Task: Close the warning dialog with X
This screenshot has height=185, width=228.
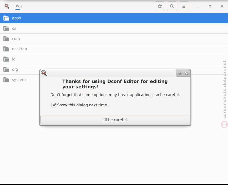Action: click(186, 73)
